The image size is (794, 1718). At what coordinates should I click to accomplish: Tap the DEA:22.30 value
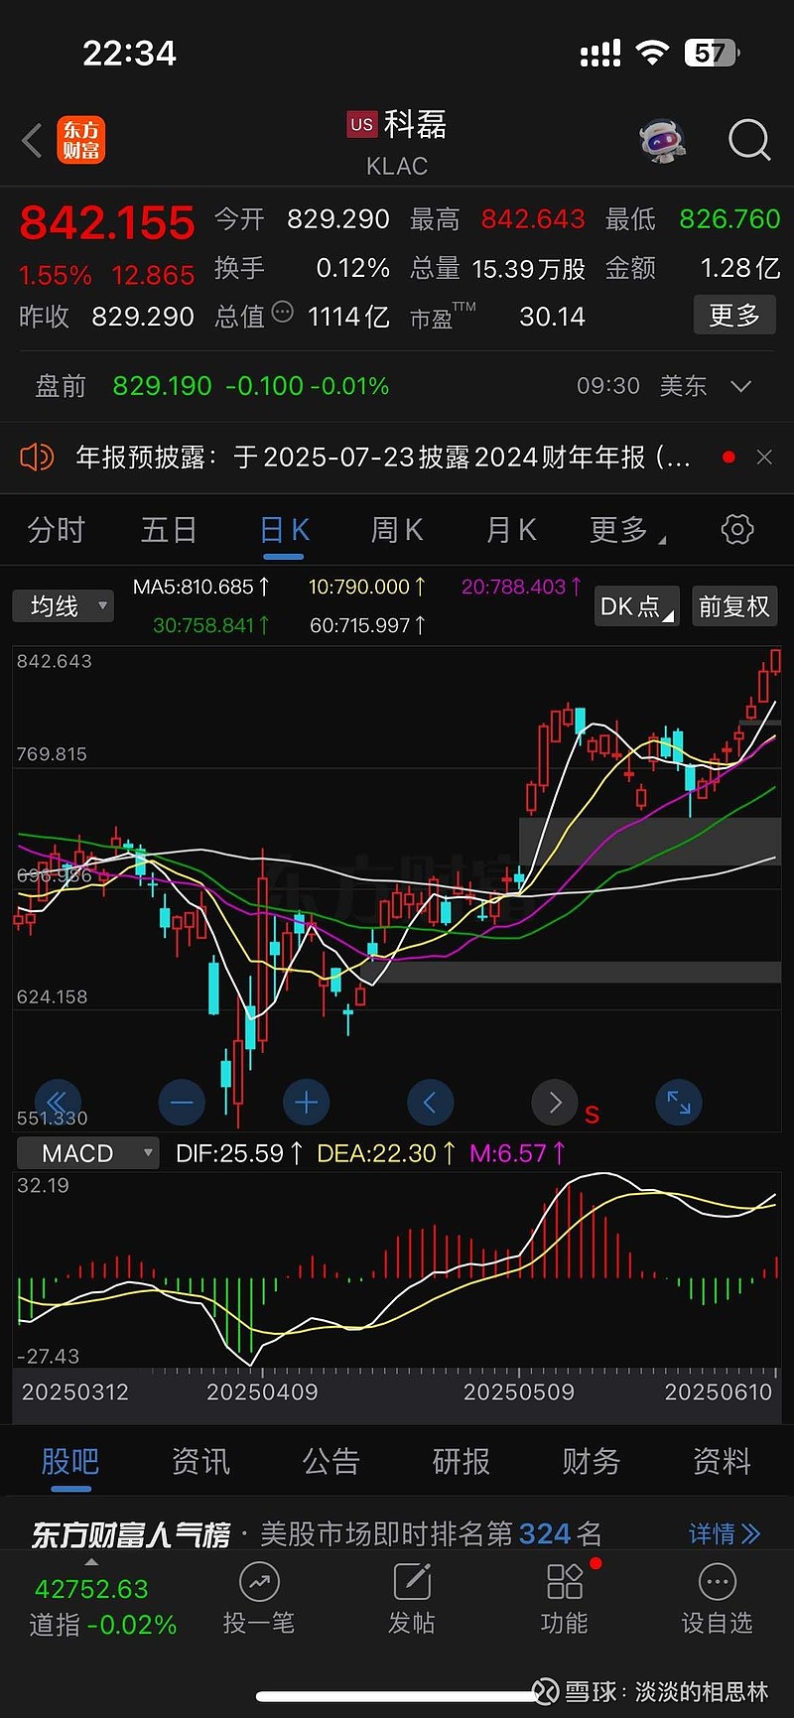click(x=386, y=1153)
